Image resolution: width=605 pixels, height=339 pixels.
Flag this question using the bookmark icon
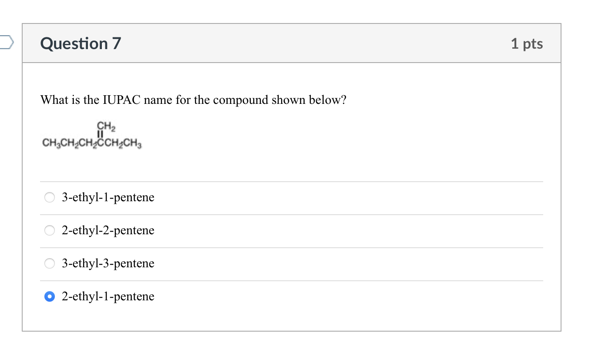[6, 43]
